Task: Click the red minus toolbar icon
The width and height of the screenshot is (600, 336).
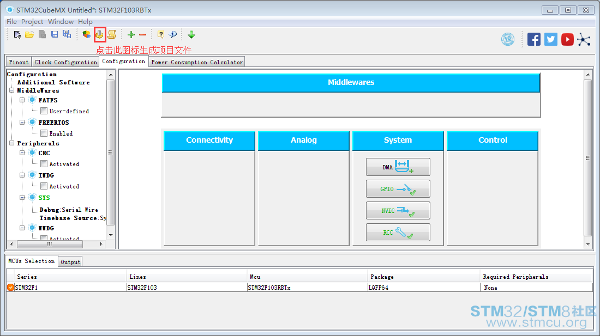Action: click(143, 35)
